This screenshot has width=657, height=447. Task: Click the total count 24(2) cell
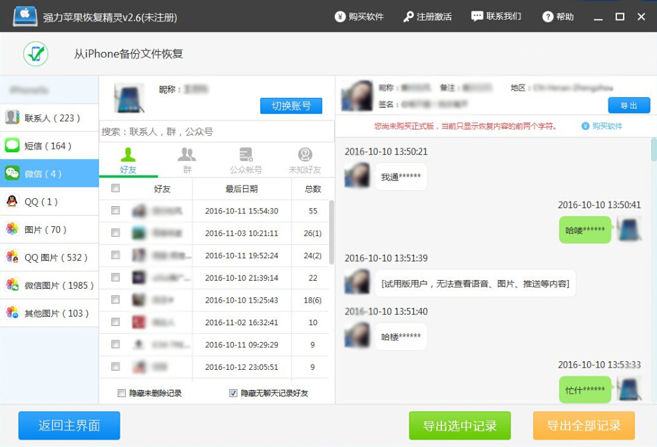tap(313, 255)
